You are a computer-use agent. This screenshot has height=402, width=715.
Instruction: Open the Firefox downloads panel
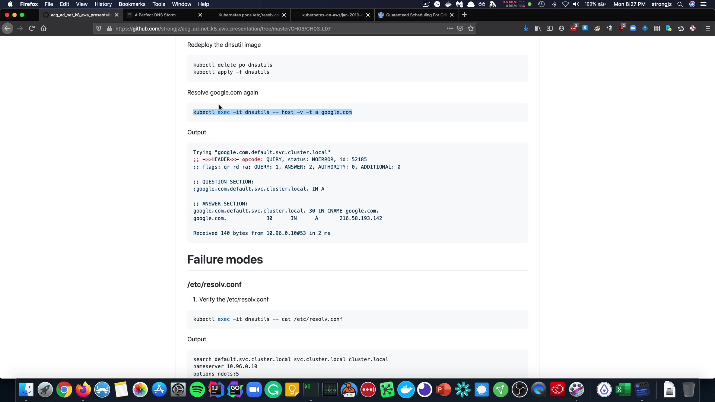point(525,28)
